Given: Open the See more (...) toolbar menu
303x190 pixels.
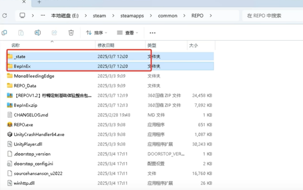Looking at the screenshot, I should (x=153, y=33).
